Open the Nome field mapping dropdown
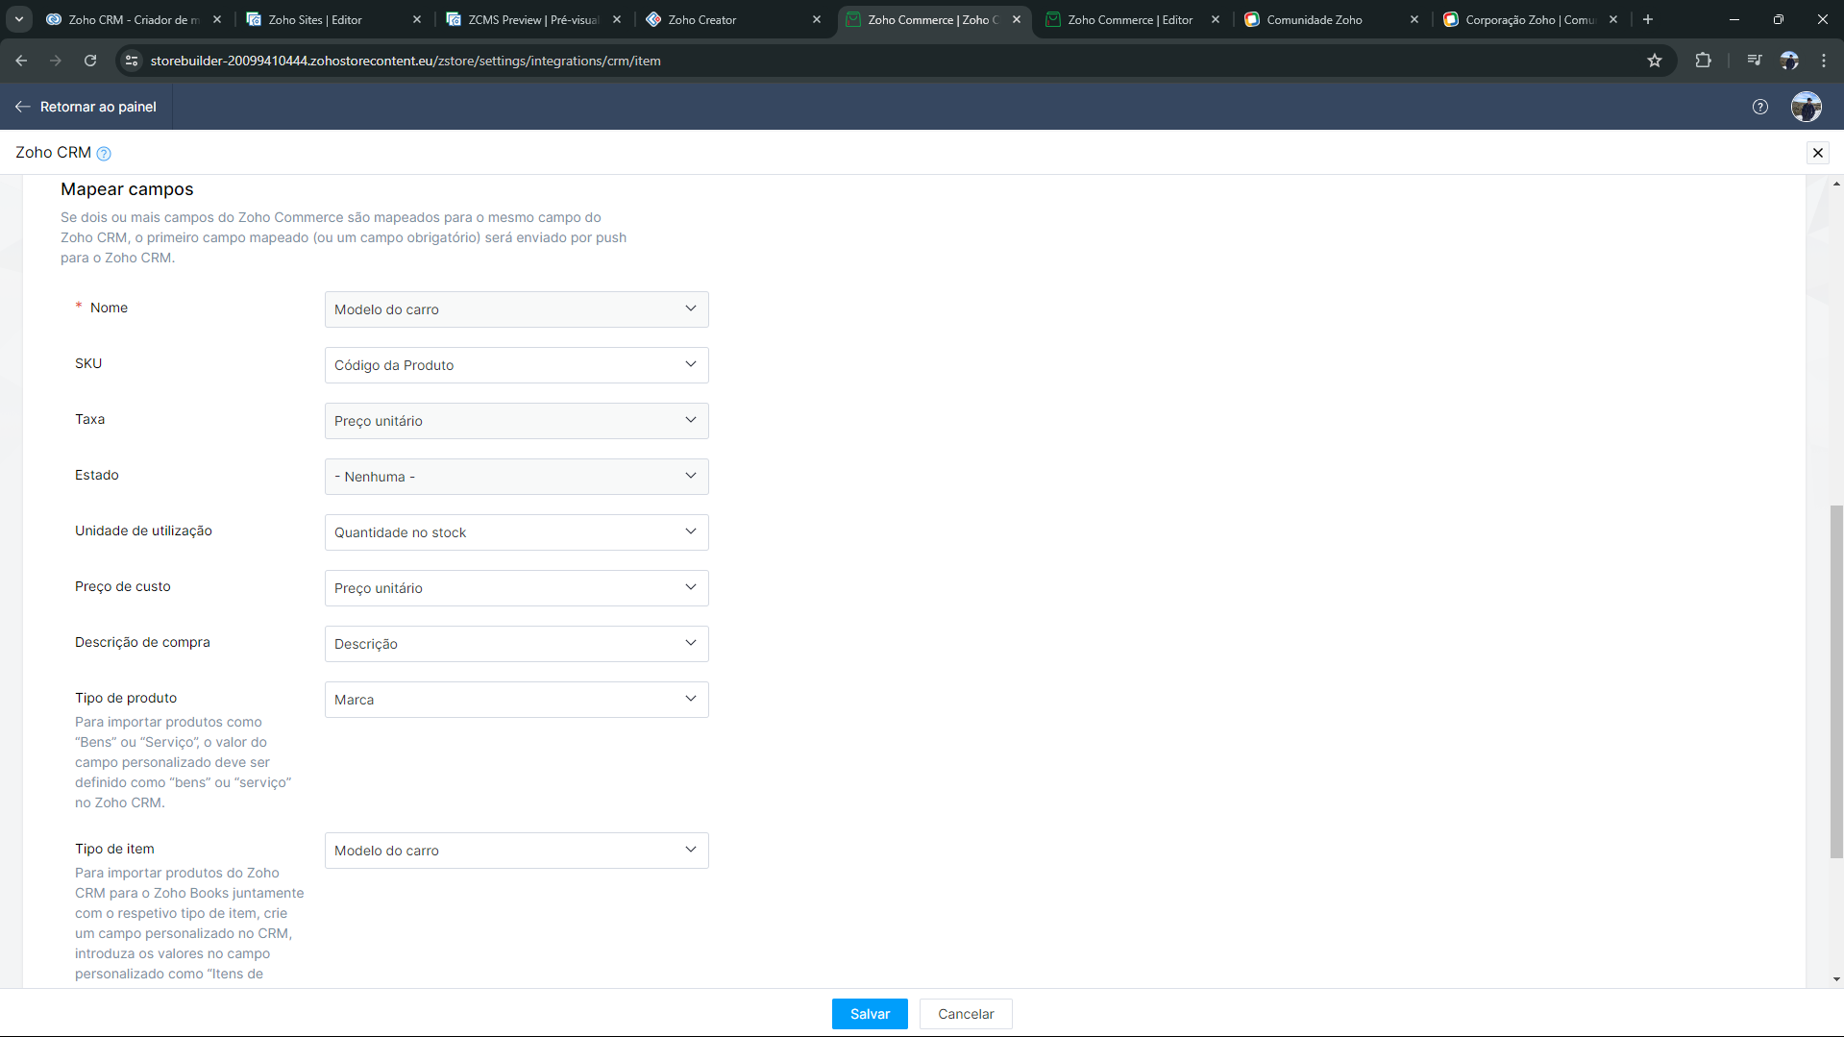 click(517, 309)
